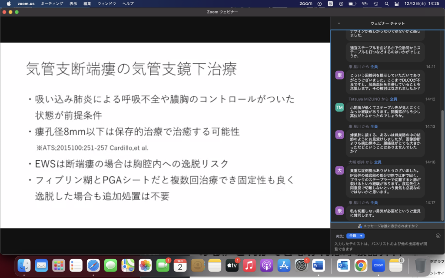Toggle the Japanese input source indicator

pos(330,3)
